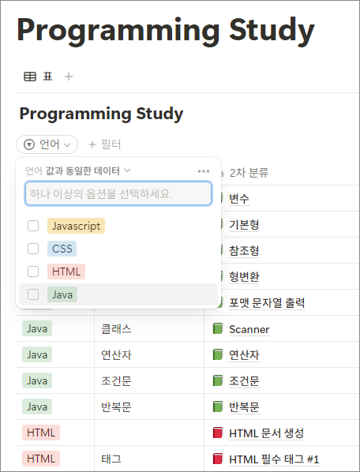The image size is (360, 472).
Task: Click the Programming Study database heading
Action: pyautogui.click(x=101, y=114)
